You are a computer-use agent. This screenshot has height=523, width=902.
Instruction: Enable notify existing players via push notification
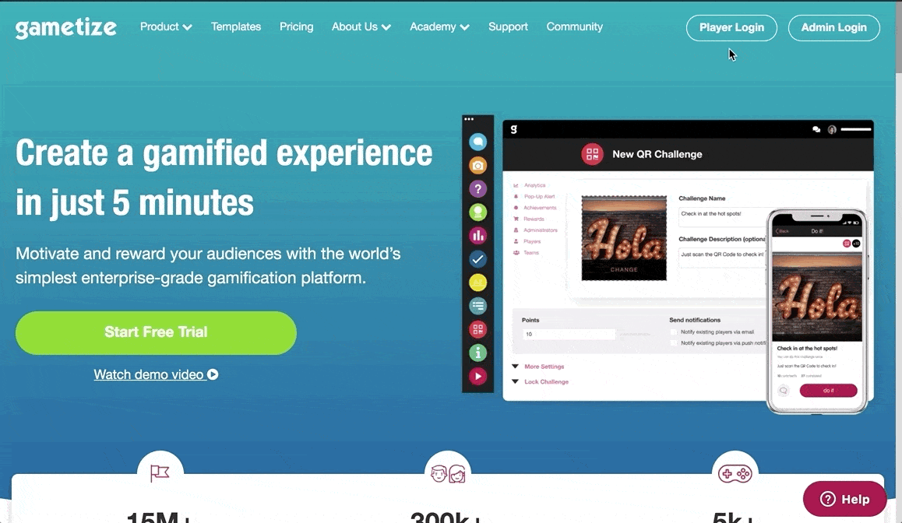click(x=673, y=342)
